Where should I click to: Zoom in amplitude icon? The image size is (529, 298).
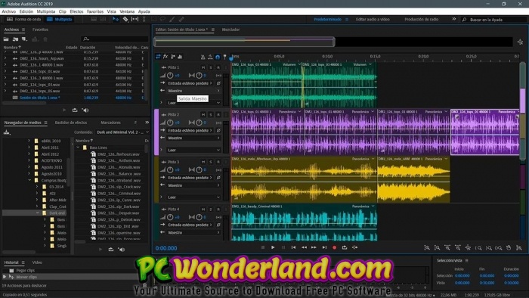click(427, 248)
